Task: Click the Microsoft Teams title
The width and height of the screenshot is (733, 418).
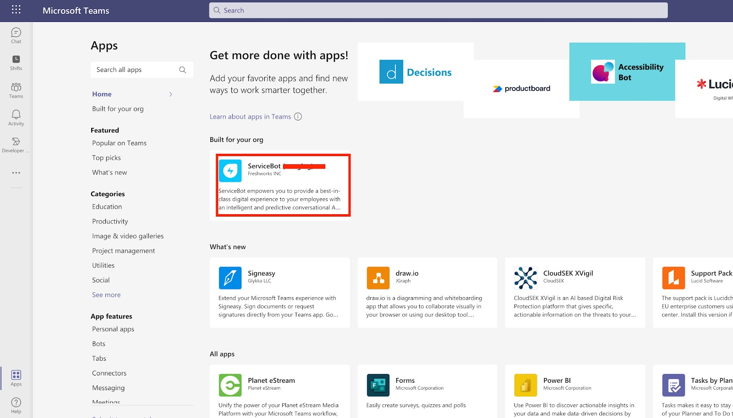Action: pos(76,11)
